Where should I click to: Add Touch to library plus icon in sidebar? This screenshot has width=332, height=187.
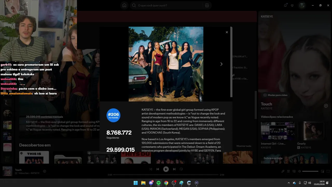coord(326,106)
